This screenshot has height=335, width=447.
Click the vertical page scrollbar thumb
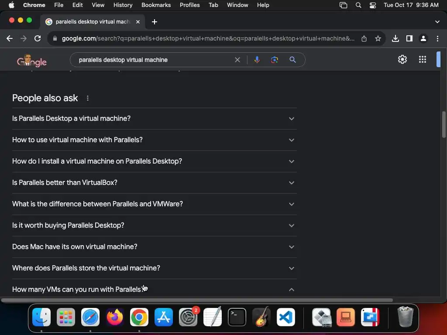[444, 124]
